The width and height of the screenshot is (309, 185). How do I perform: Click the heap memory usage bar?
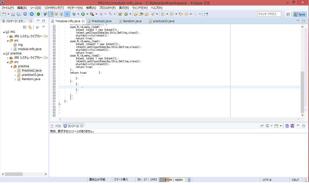click(x=172, y=180)
